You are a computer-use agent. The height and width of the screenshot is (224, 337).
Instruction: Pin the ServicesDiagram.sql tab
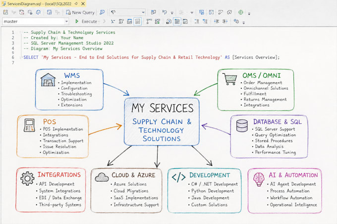click(76, 3)
